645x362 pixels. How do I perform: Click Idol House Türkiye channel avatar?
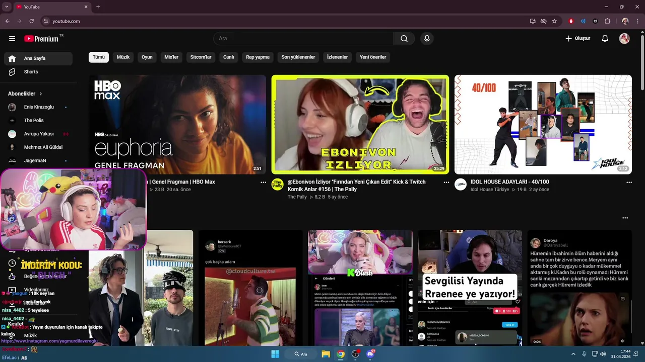(461, 184)
